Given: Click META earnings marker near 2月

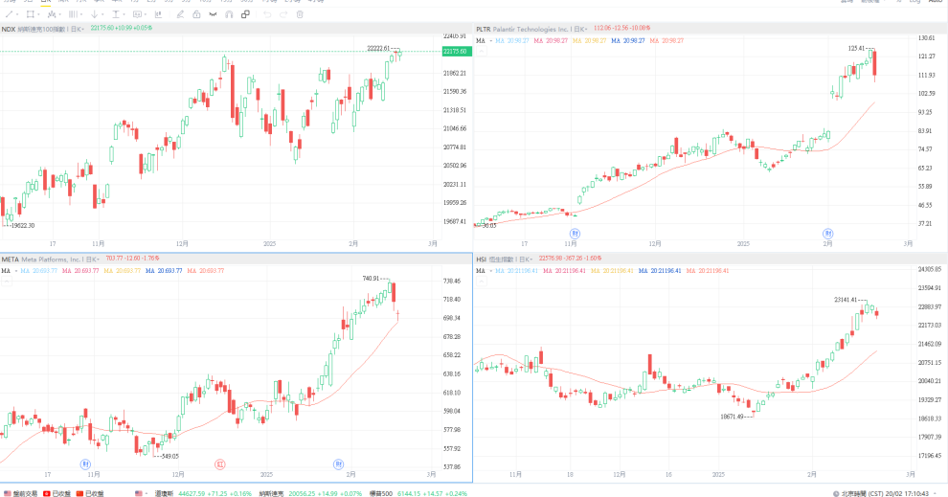Looking at the screenshot, I should (339, 464).
